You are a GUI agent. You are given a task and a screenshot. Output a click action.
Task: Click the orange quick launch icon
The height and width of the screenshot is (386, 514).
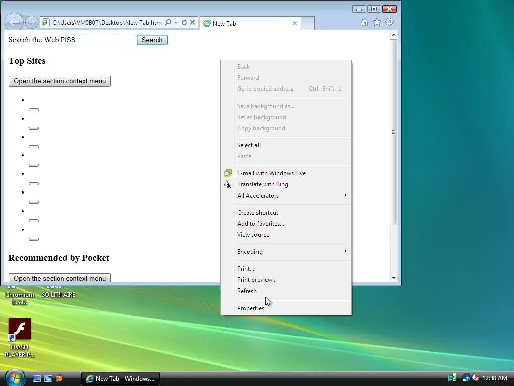coord(59,379)
